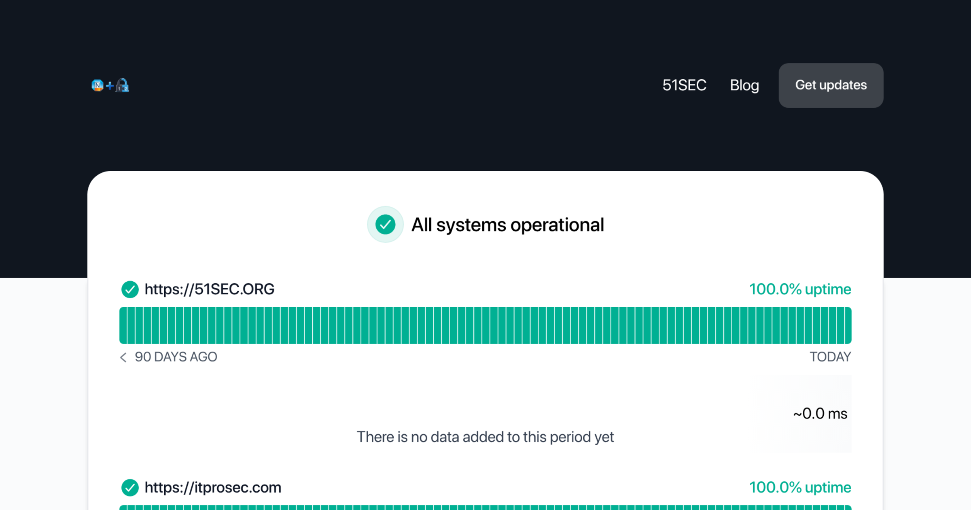Open the 51SEC menu item in the header
The width and height of the screenshot is (971, 510).
click(x=684, y=85)
